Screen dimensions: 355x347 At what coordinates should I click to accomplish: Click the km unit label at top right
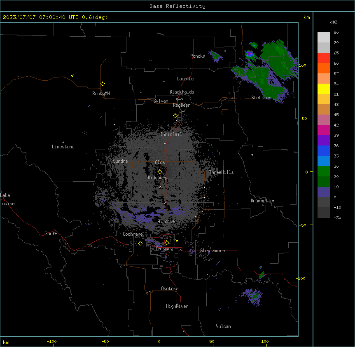[306, 17]
